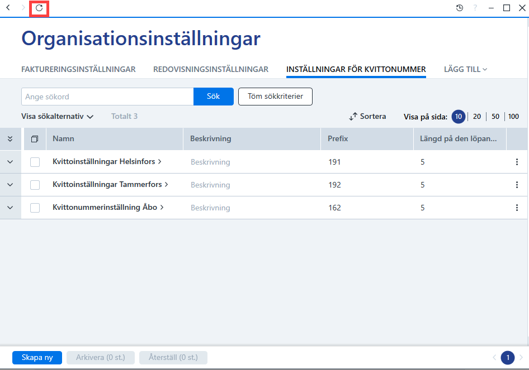Screen dimensions: 529x370
Task: Tick the checkbox for Kvittoinställningar Helsinfors
Action: tap(35, 162)
